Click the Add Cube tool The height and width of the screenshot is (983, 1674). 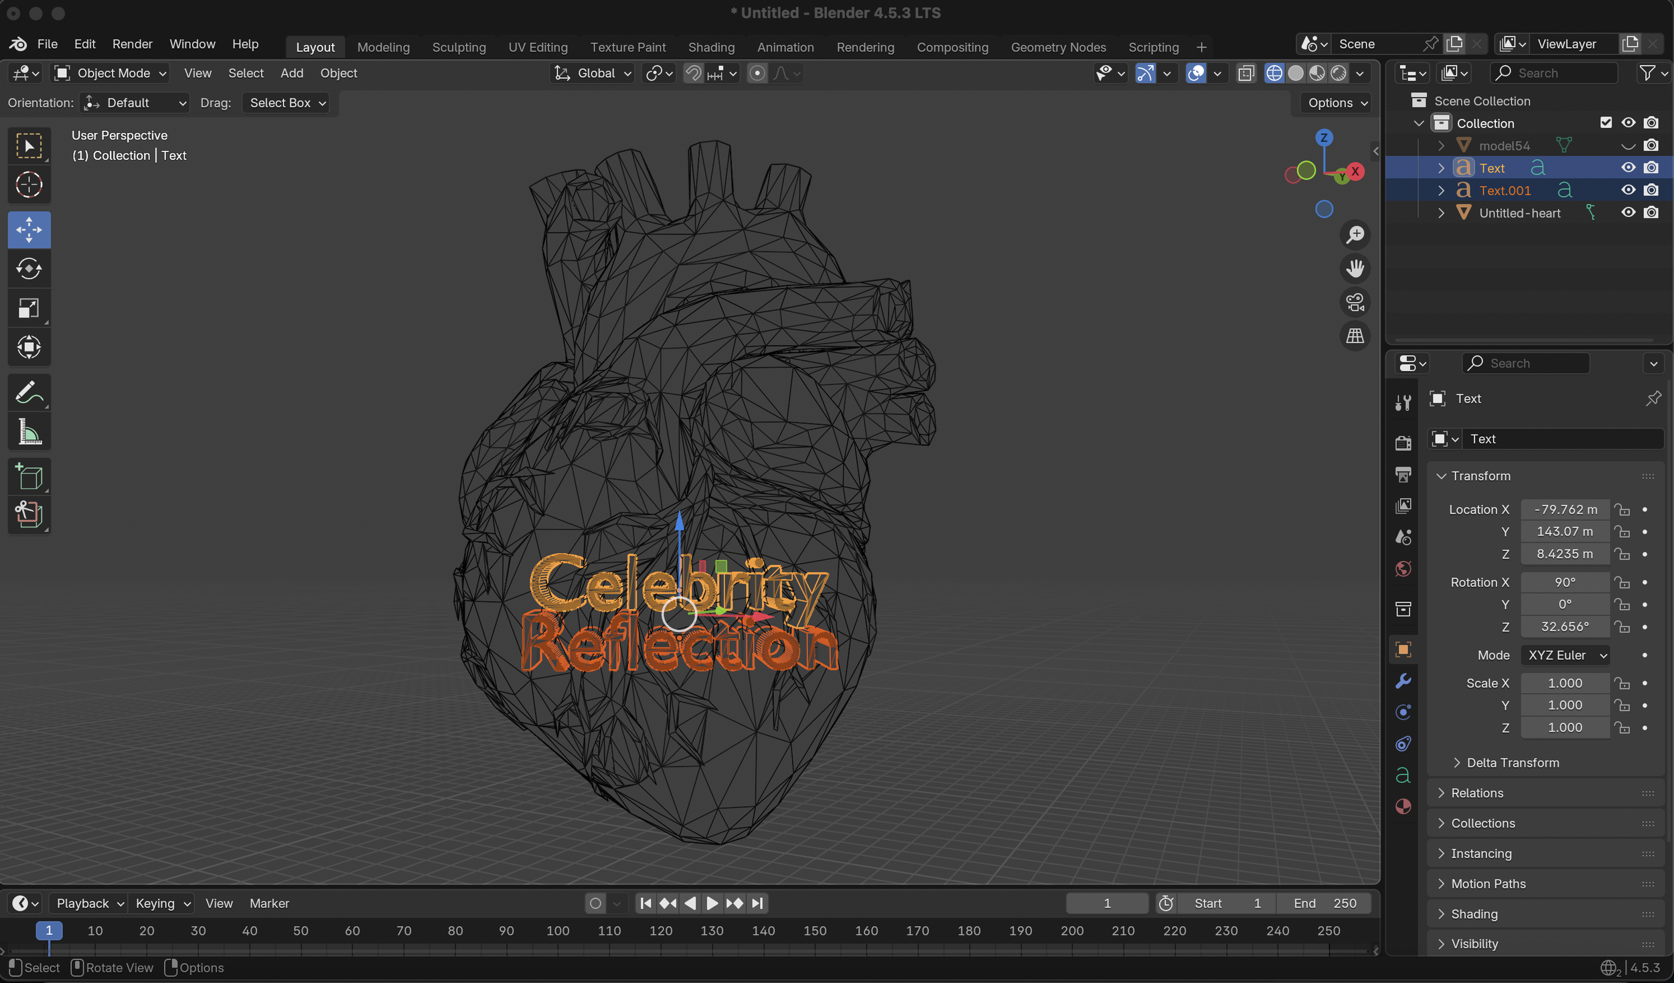click(x=29, y=477)
